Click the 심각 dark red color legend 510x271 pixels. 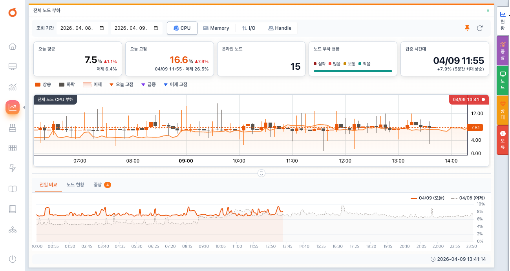tap(320, 64)
